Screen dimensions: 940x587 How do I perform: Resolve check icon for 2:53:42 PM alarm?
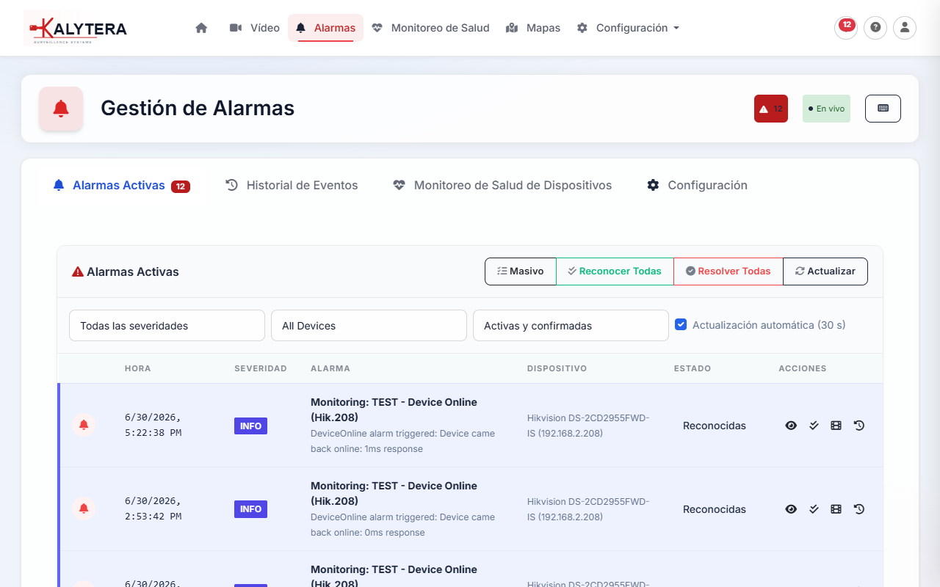[814, 509]
